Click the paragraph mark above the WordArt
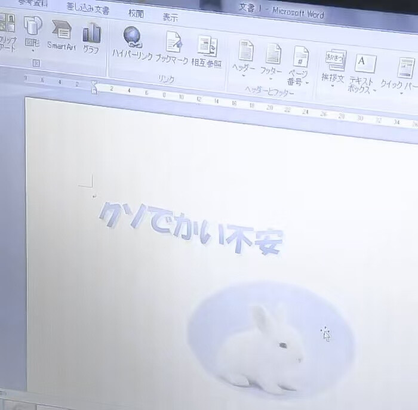 pos(94,196)
